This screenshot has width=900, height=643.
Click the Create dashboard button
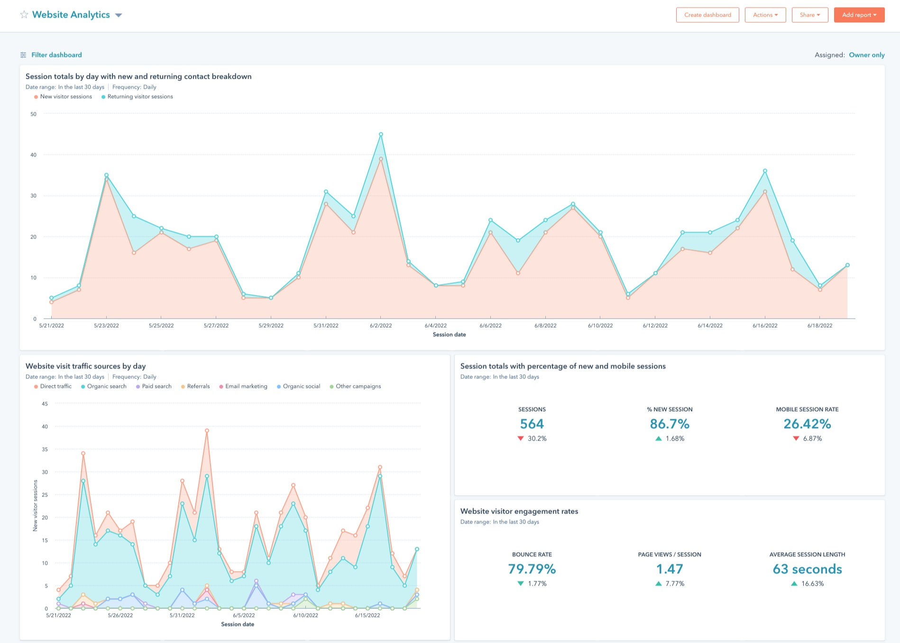(x=707, y=15)
